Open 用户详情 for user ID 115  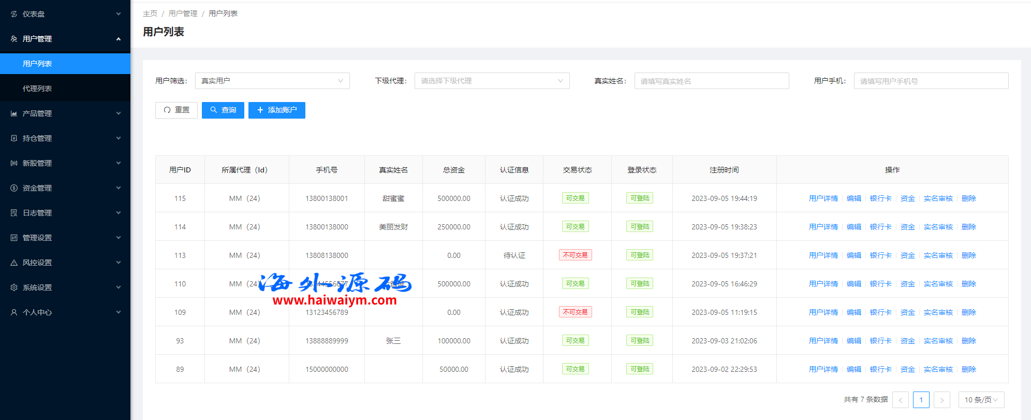pos(823,198)
